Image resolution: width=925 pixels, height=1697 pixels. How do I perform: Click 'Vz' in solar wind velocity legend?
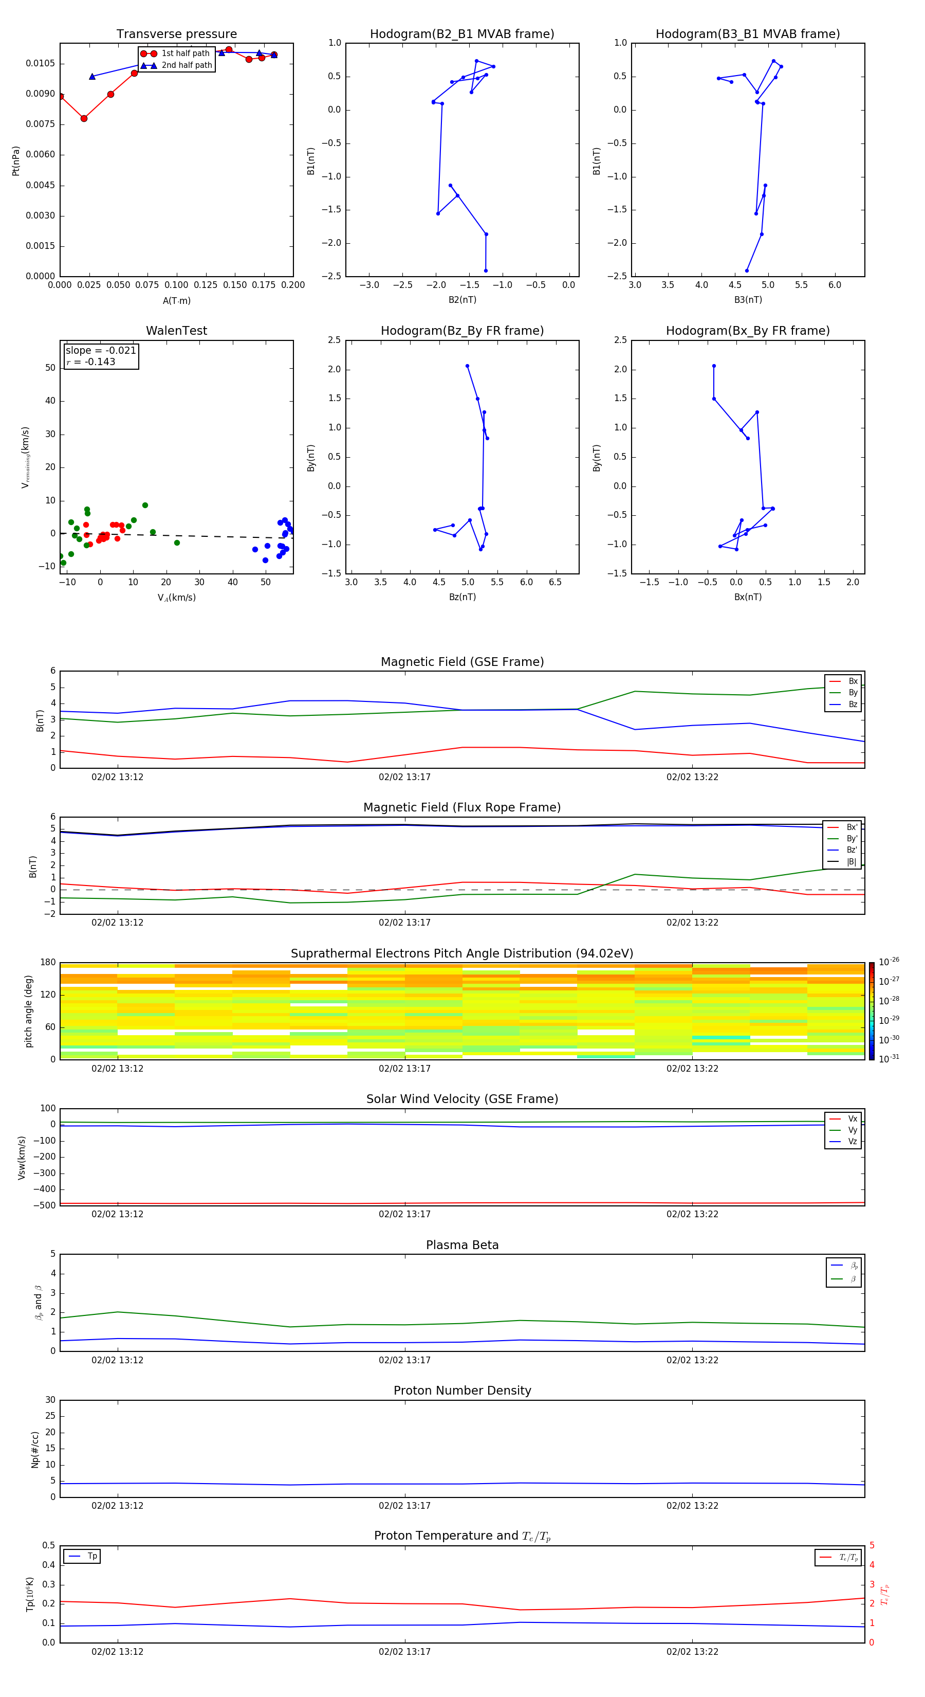pos(844,1142)
